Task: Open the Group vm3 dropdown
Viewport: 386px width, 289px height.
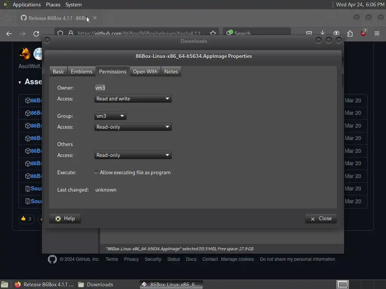Action: [x=110, y=116]
